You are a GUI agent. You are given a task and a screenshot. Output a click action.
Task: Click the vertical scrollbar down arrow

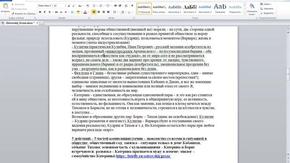click(288, 155)
